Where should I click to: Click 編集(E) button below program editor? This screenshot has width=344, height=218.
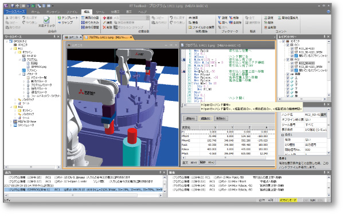click(x=205, y=119)
